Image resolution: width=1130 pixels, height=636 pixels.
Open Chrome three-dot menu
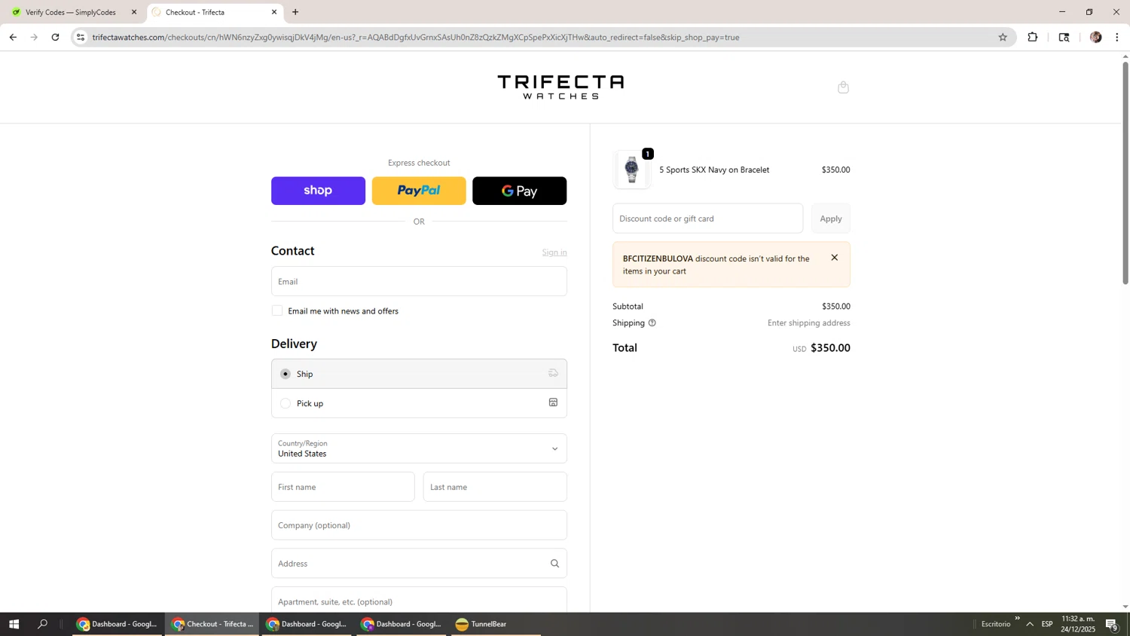tap(1117, 37)
